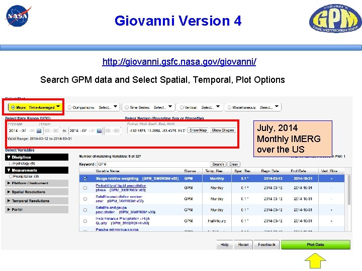Expand the Portal section
Image resolution: width=362 pixels, height=271 pixels.
pos(37,209)
